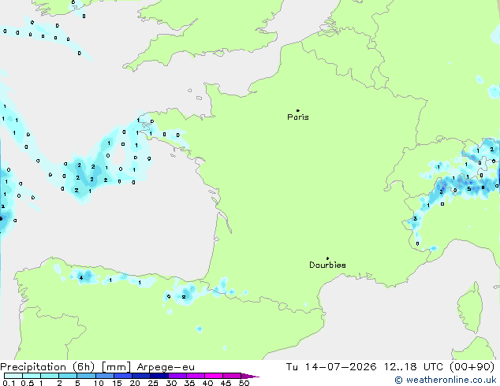Click legend color segment between 10 and 15

point(105,376)
